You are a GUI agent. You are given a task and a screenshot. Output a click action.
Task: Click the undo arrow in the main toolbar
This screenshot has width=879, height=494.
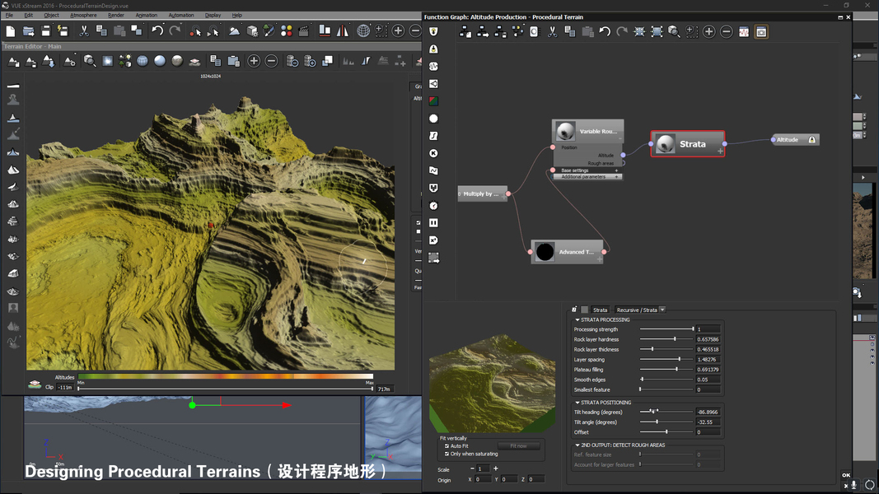click(157, 31)
